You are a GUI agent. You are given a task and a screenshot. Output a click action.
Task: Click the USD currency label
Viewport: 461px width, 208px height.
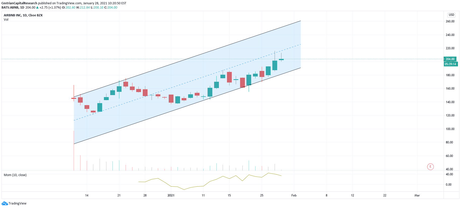point(451,15)
